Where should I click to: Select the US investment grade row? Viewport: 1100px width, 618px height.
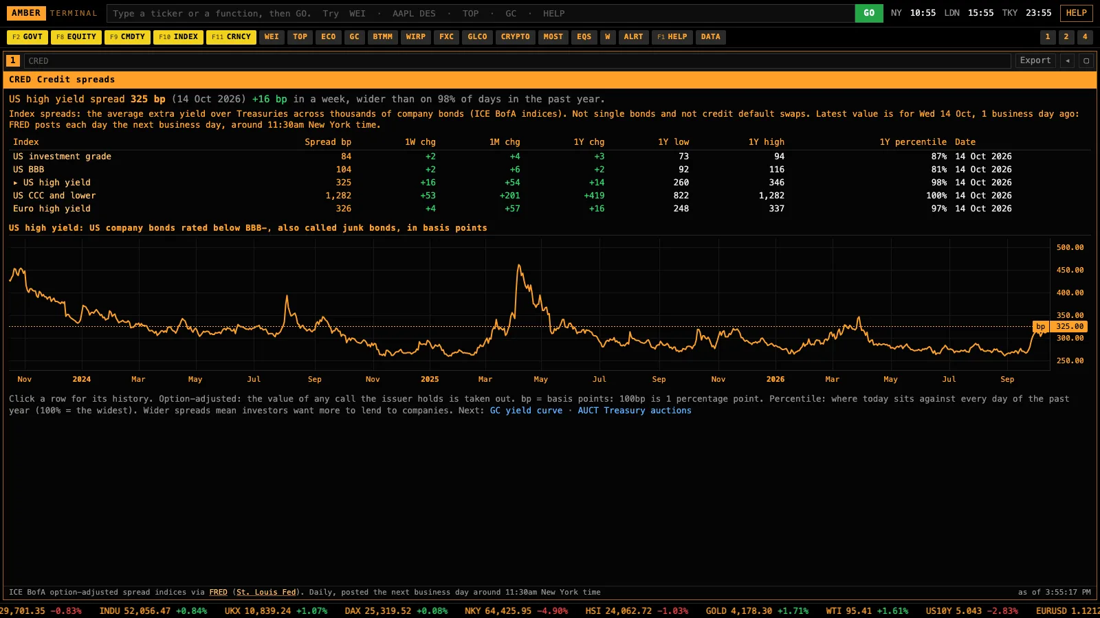click(x=550, y=157)
